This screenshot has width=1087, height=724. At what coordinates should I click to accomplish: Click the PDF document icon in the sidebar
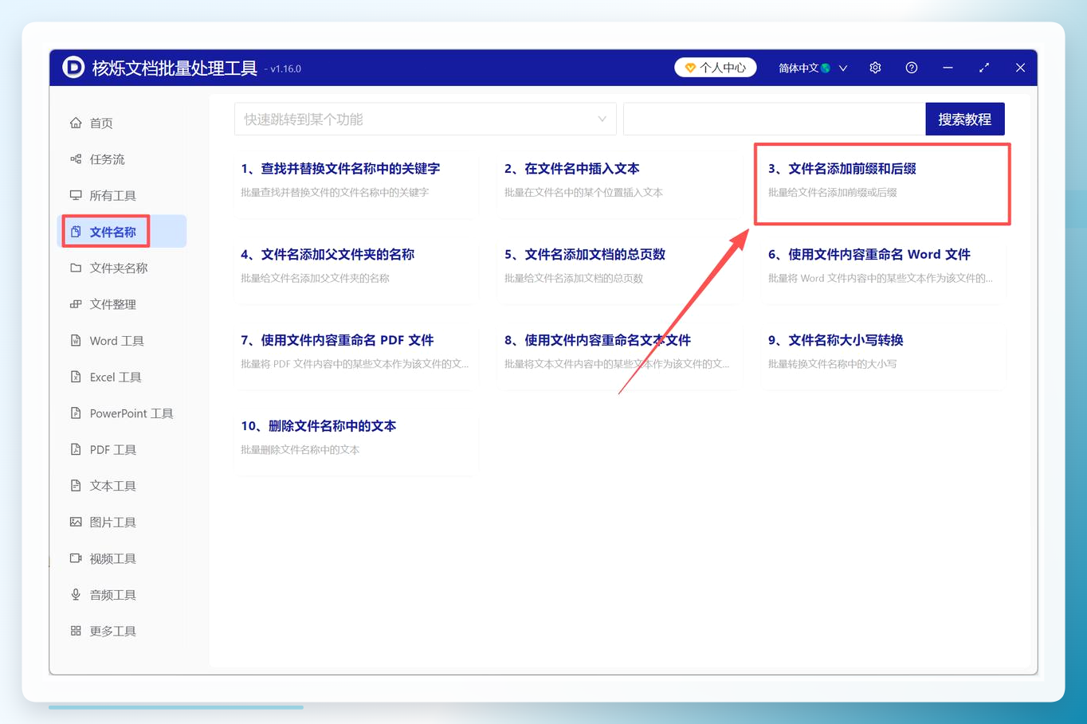tap(76, 449)
